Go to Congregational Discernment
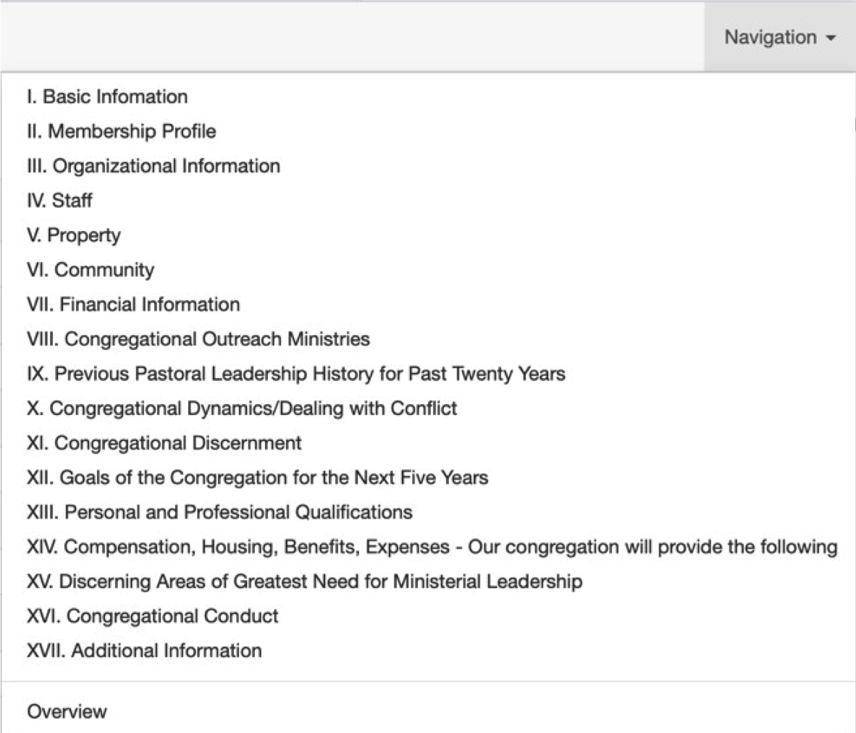Image resolution: width=856 pixels, height=733 pixels. click(162, 443)
